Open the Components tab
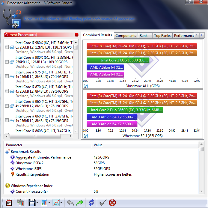The width and height of the screenshot is (208, 208). tap(126, 36)
